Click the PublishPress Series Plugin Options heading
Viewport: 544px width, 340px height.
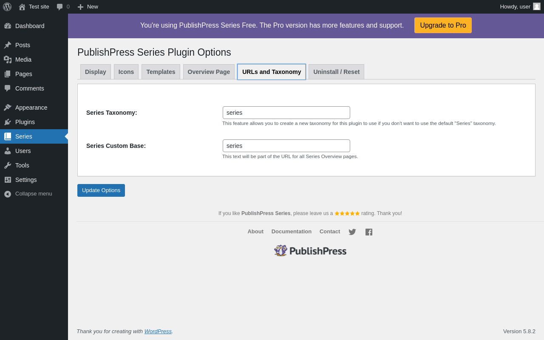tap(154, 52)
